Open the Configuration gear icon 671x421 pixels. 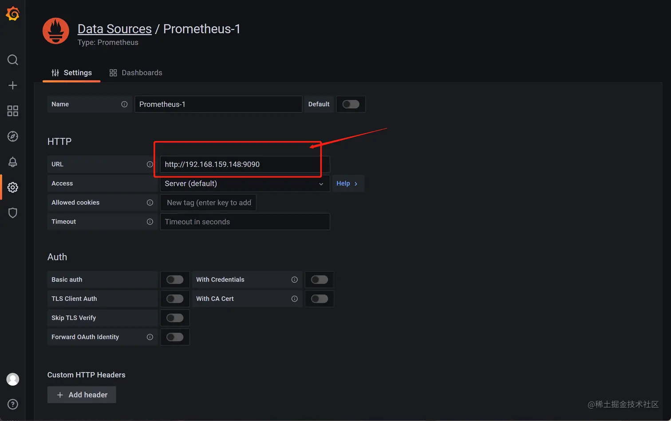[12, 187]
